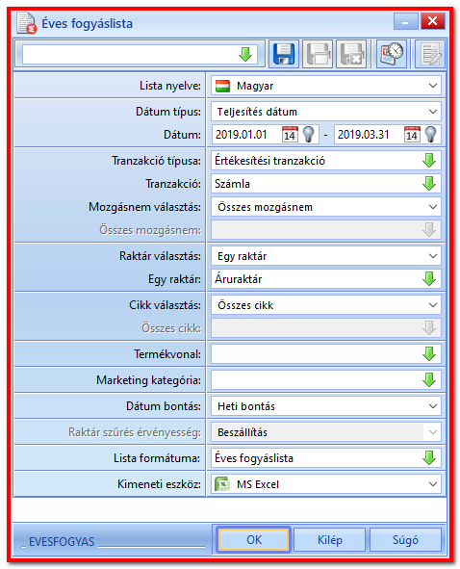The width and height of the screenshot is (460, 569).
Task: Click the Súgó help button
Action: click(405, 539)
